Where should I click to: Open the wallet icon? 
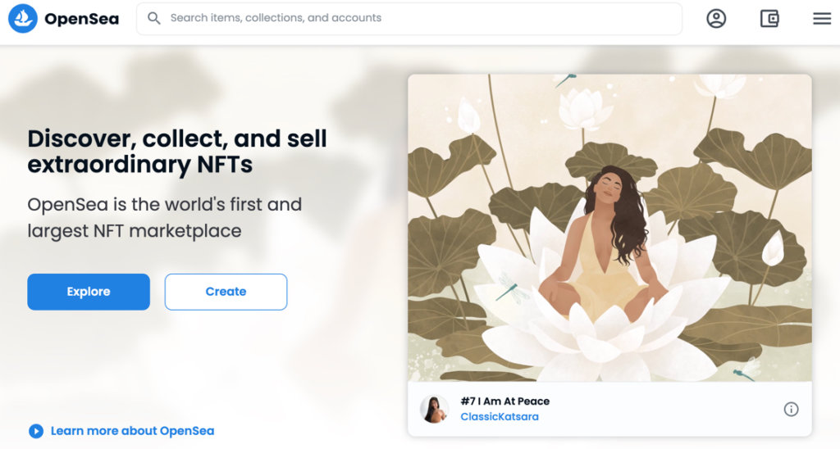769,18
